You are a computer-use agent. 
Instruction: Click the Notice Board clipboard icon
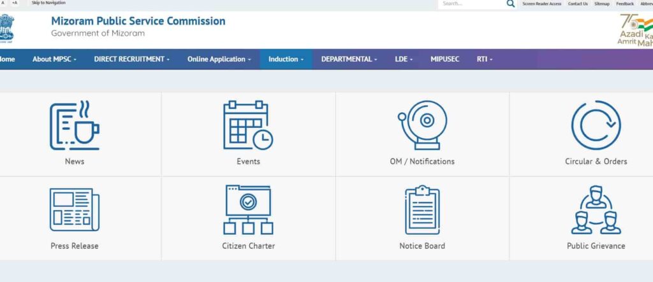coord(422,210)
